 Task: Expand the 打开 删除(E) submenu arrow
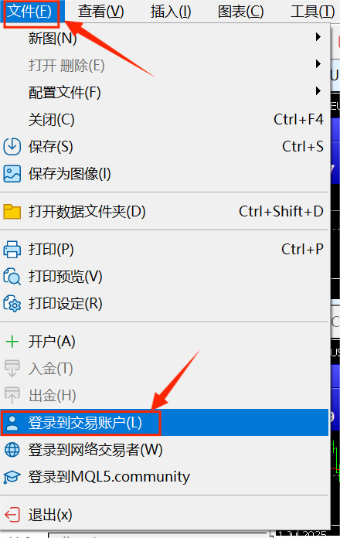[x=318, y=64]
